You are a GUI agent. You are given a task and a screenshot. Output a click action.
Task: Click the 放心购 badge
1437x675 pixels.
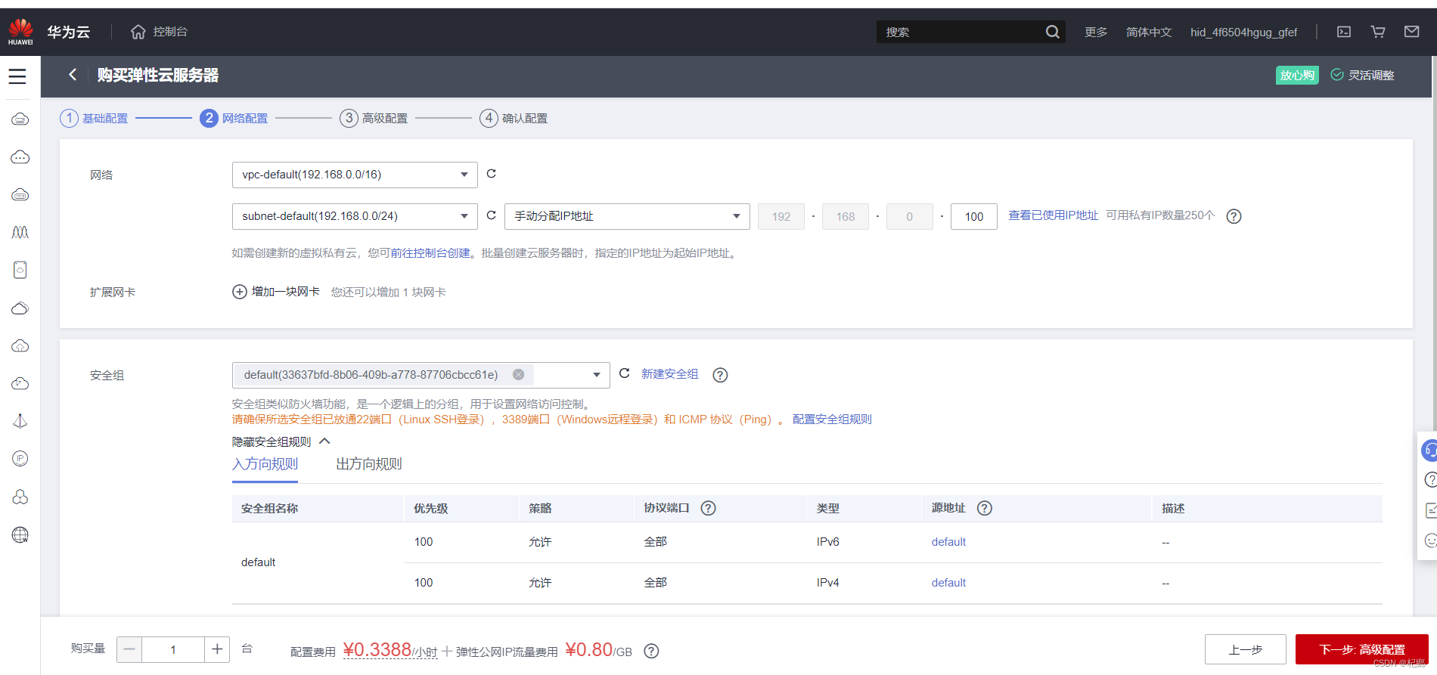pyautogui.click(x=1297, y=75)
